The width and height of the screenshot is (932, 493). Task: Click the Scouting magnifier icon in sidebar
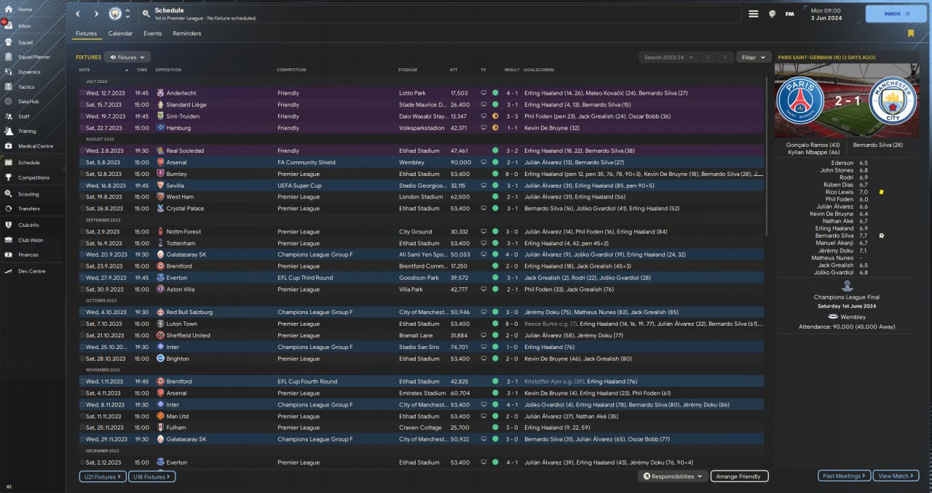8,194
